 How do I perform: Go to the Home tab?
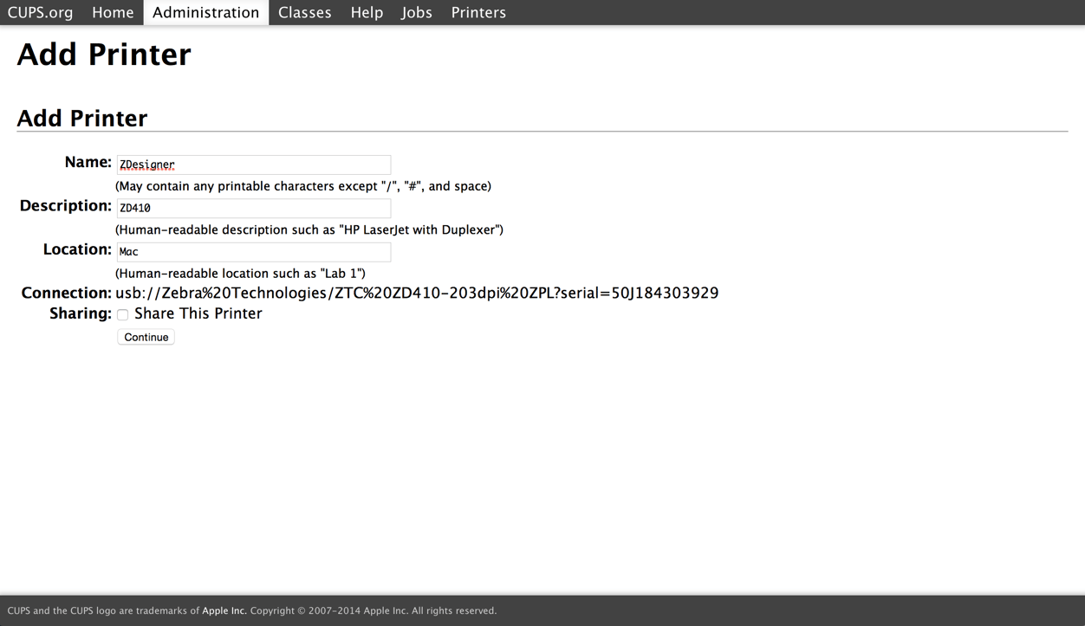(x=113, y=12)
